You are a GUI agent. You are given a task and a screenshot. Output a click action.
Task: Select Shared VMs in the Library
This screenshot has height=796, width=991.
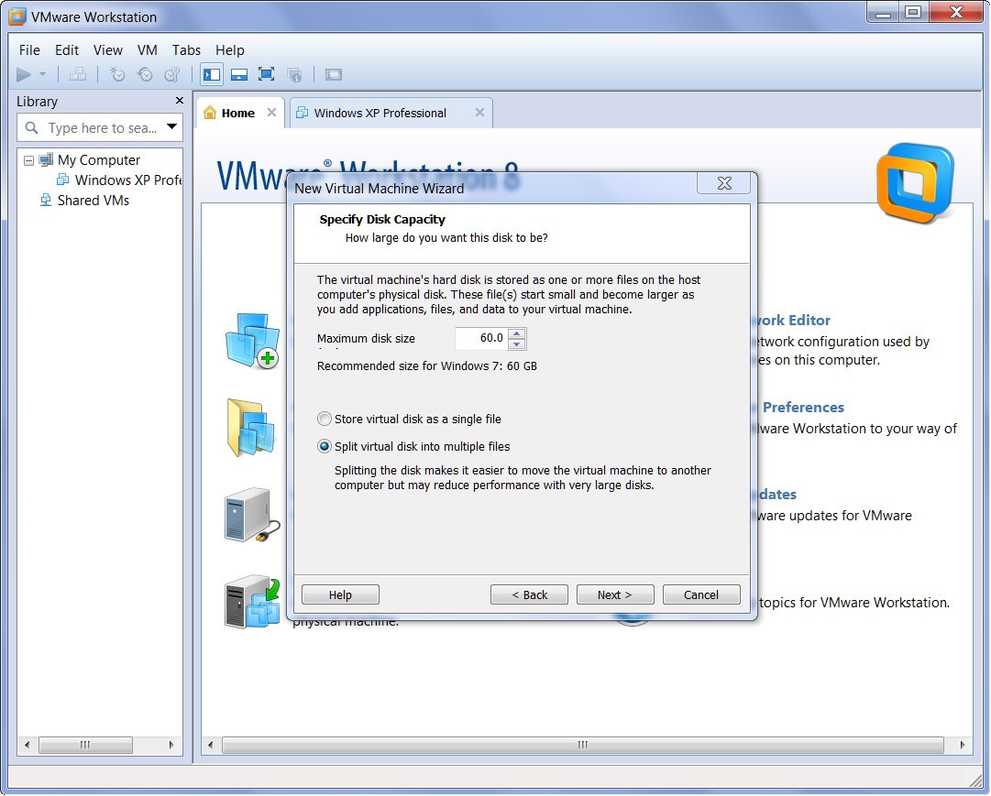93,201
